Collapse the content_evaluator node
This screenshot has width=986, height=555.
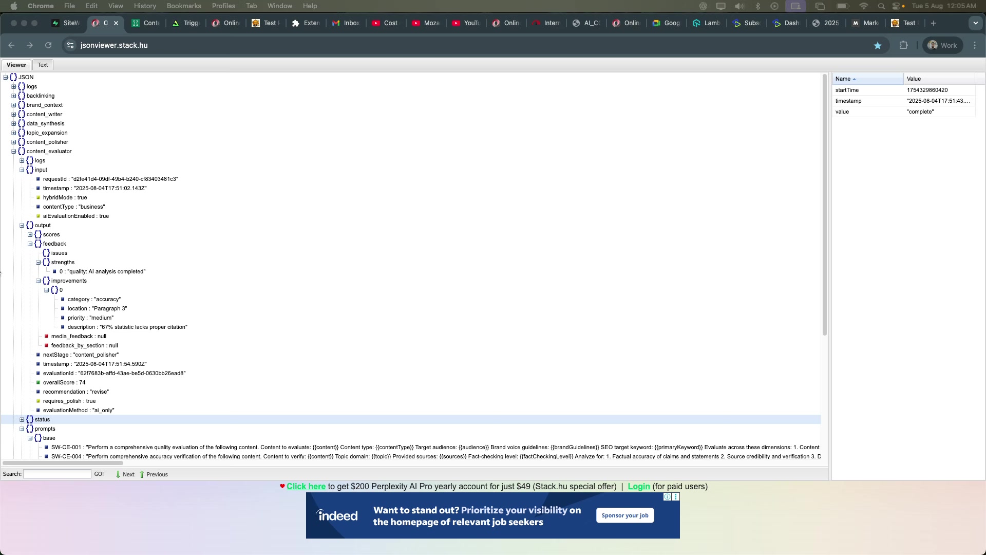(x=14, y=152)
